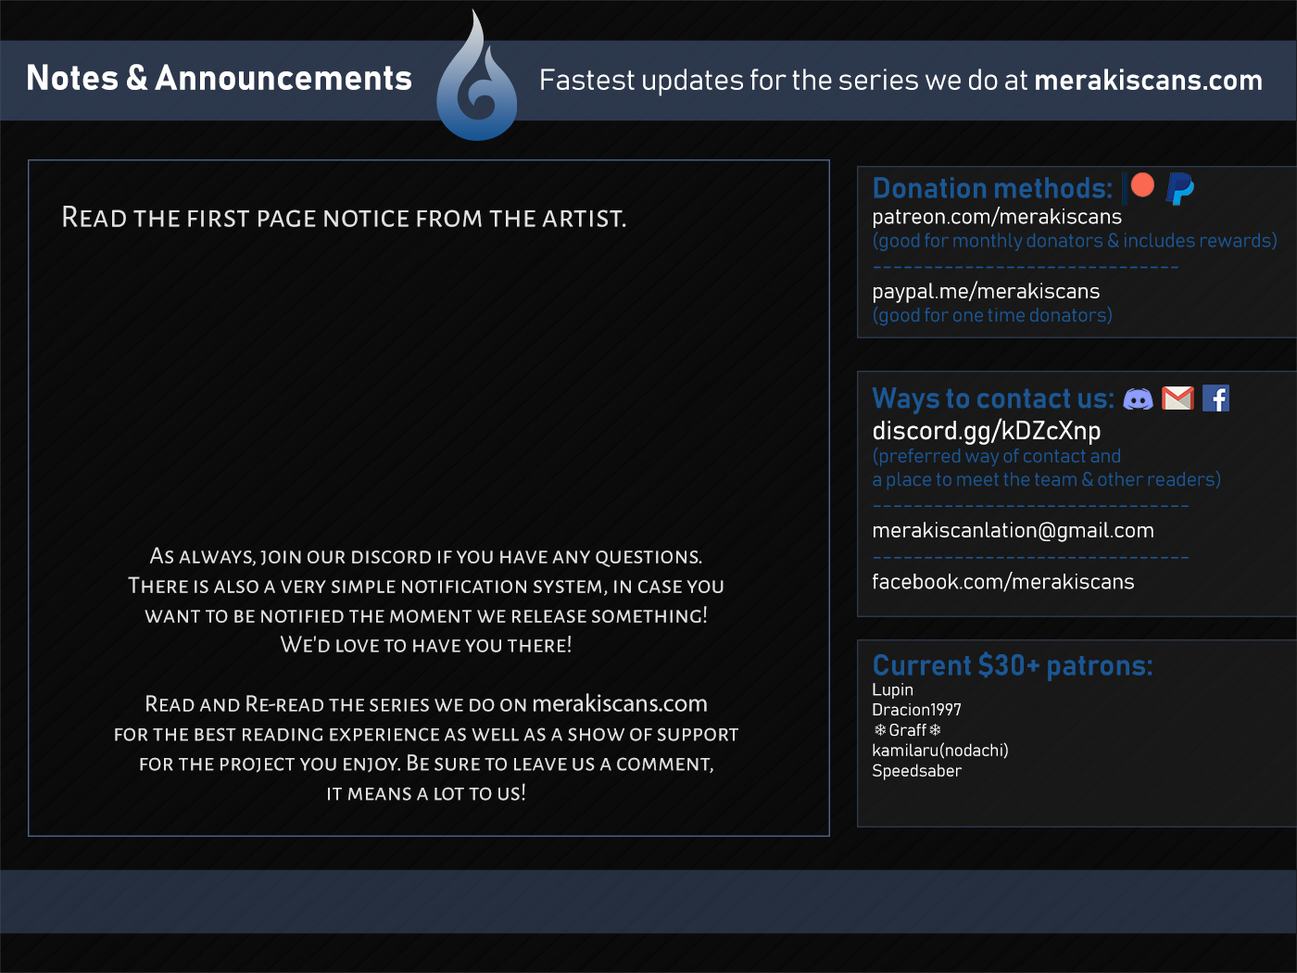Click the Facebook icon
This screenshot has width=1297, height=973.
click(1215, 398)
